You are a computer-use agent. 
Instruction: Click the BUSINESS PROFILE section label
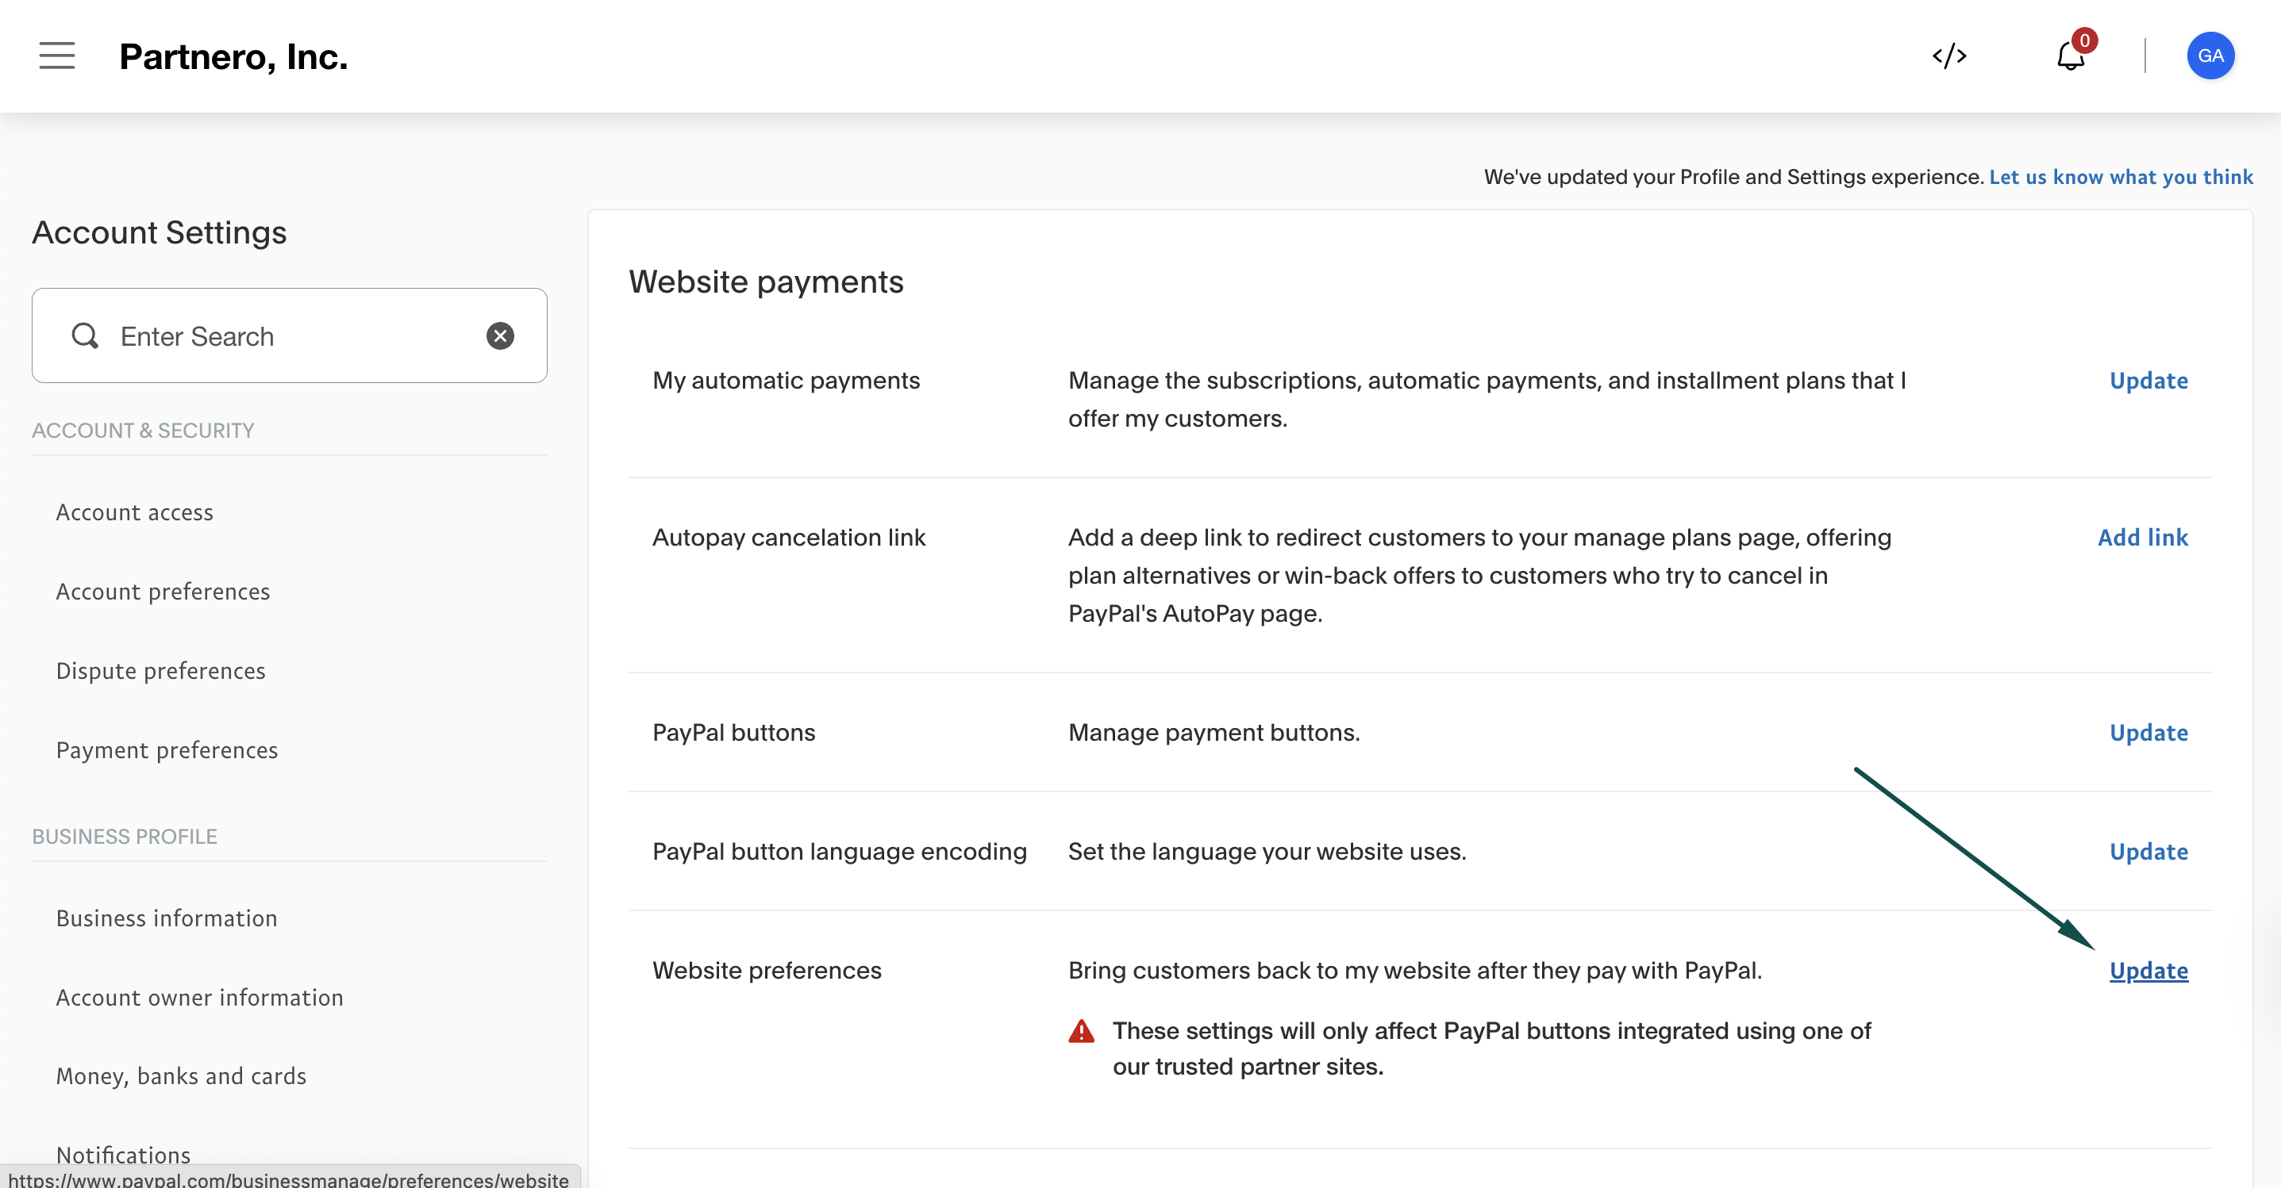point(124,837)
